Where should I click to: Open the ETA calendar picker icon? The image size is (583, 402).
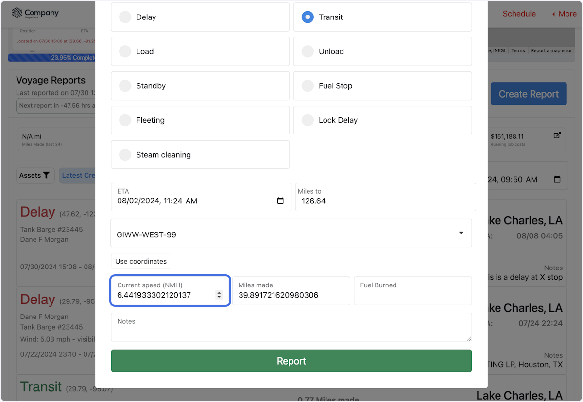click(280, 200)
